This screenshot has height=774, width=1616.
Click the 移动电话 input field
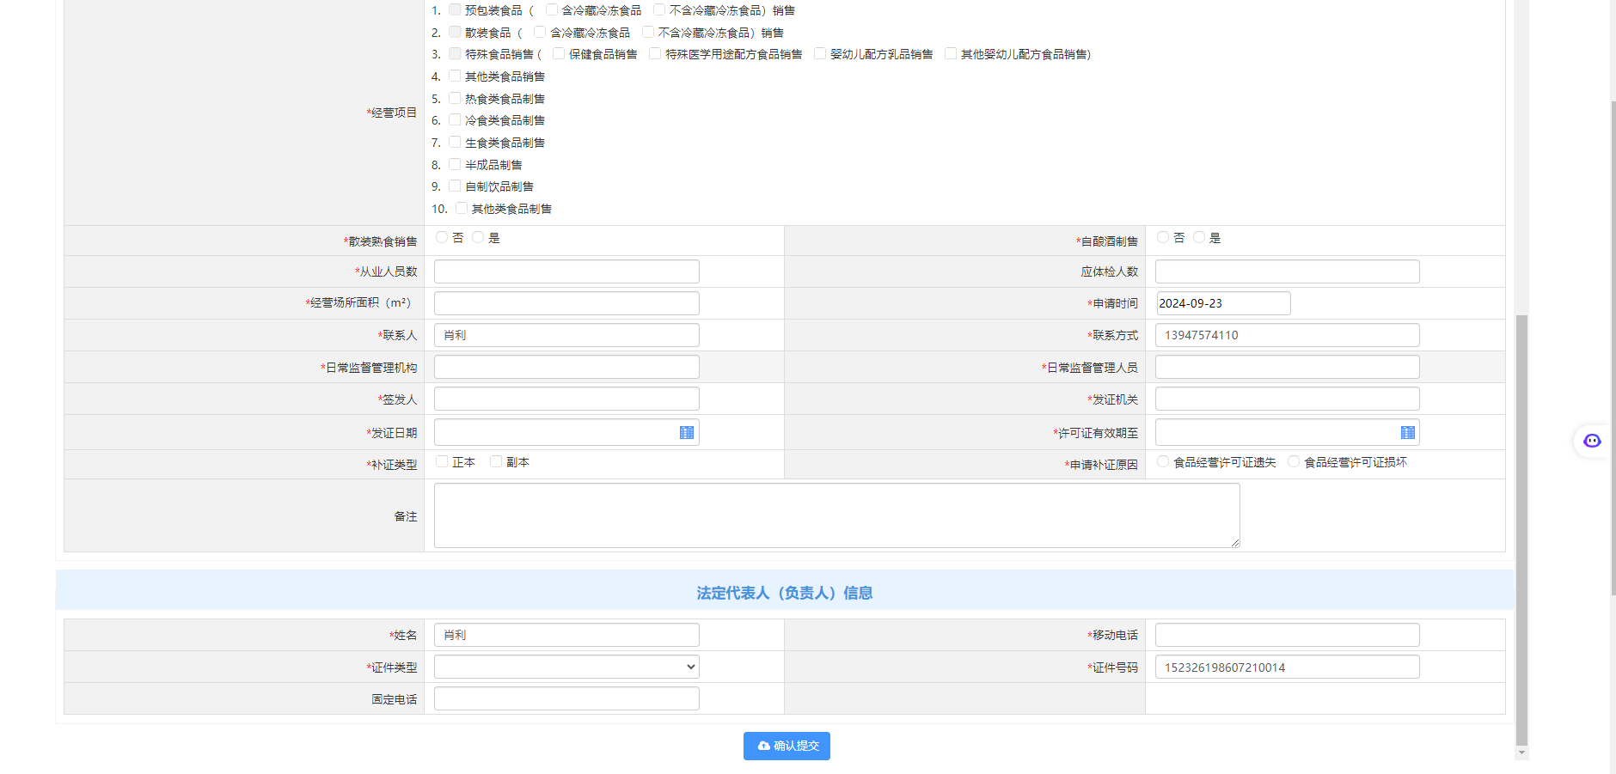tap(1287, 635)
